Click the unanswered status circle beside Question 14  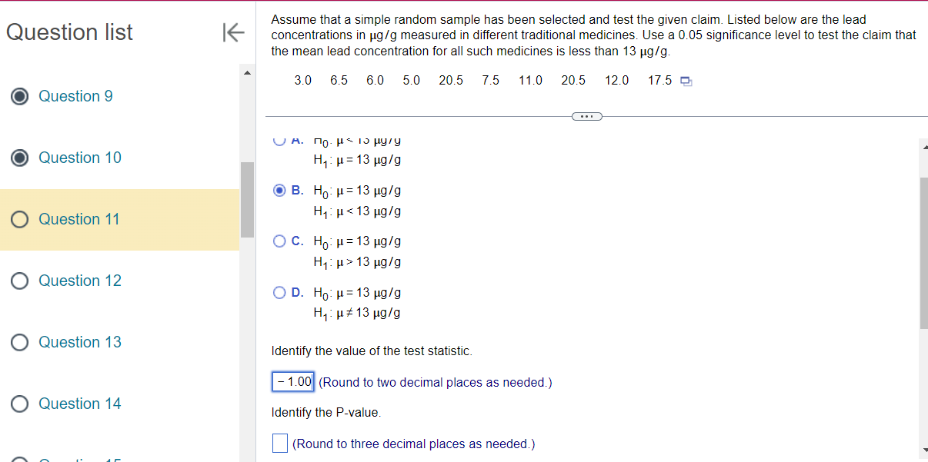pyautogui.click(x=19, y=404)
